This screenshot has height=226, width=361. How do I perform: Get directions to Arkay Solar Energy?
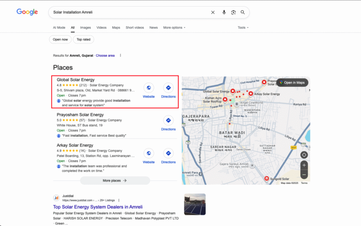click(168, 153)
